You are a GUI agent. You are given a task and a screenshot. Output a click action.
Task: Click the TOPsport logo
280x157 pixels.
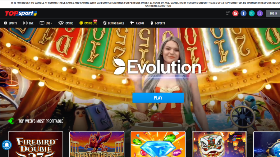[21, 13]
